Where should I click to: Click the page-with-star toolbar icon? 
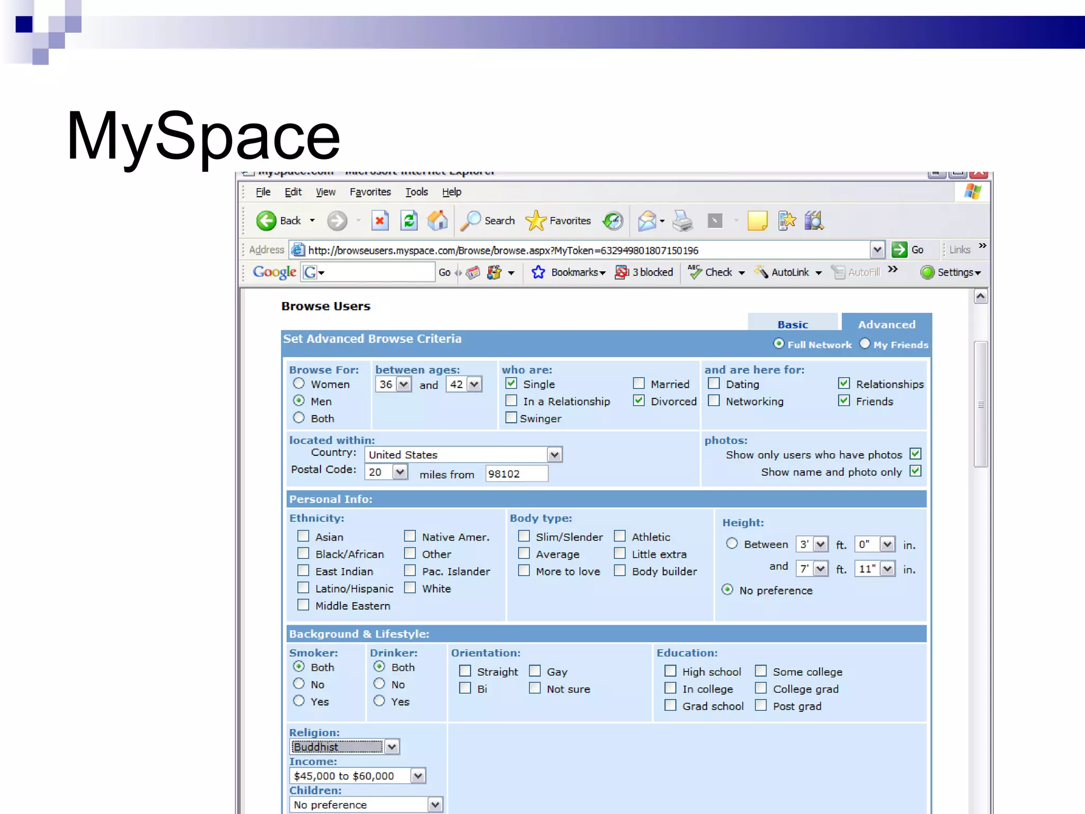(787, 220)
